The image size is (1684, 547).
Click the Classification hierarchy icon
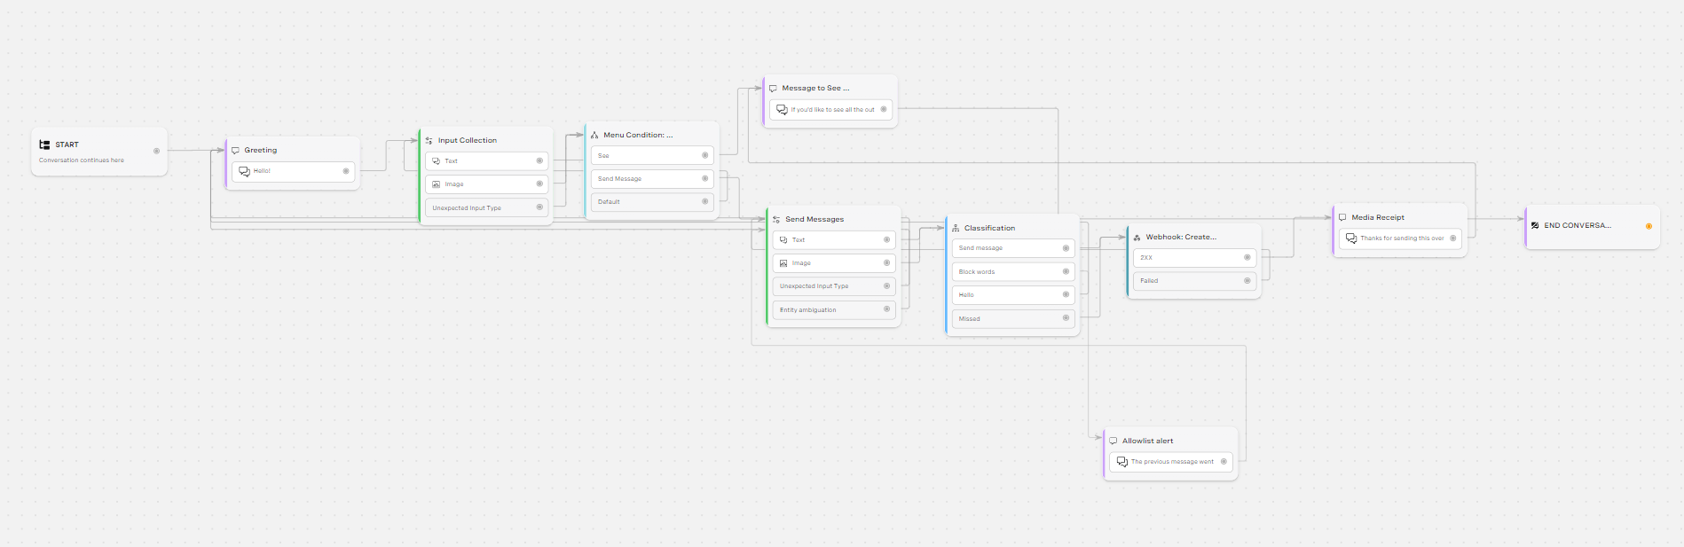[x=956, y=228]
